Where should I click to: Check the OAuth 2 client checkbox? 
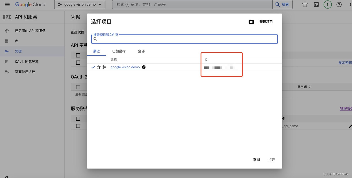(78, 87)
